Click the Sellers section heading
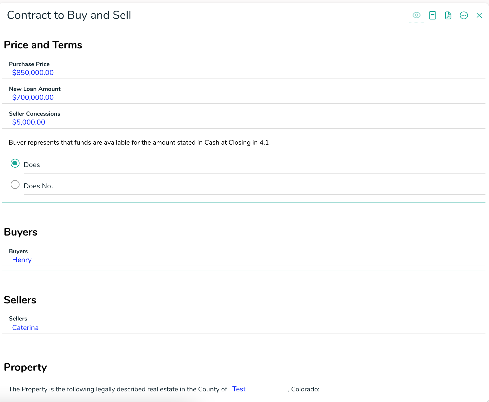 [x=20, y=300]
